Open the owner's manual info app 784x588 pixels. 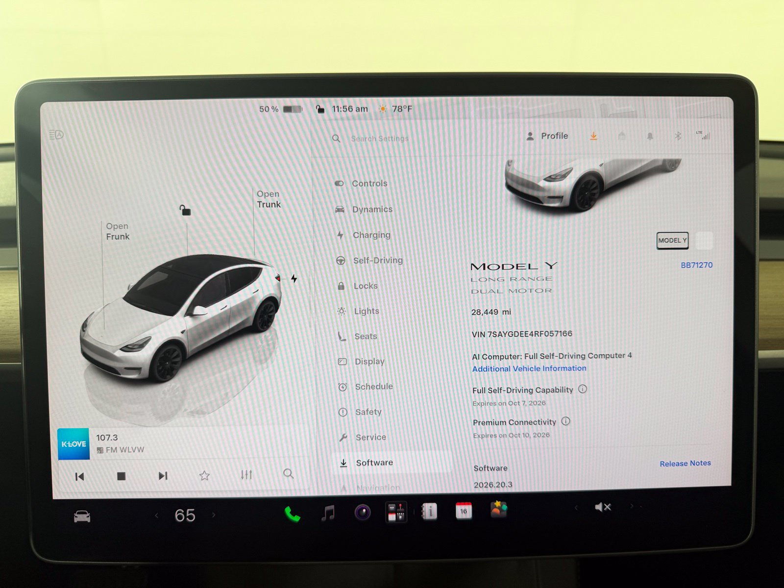pyautogui.click(x=429, y=512)
